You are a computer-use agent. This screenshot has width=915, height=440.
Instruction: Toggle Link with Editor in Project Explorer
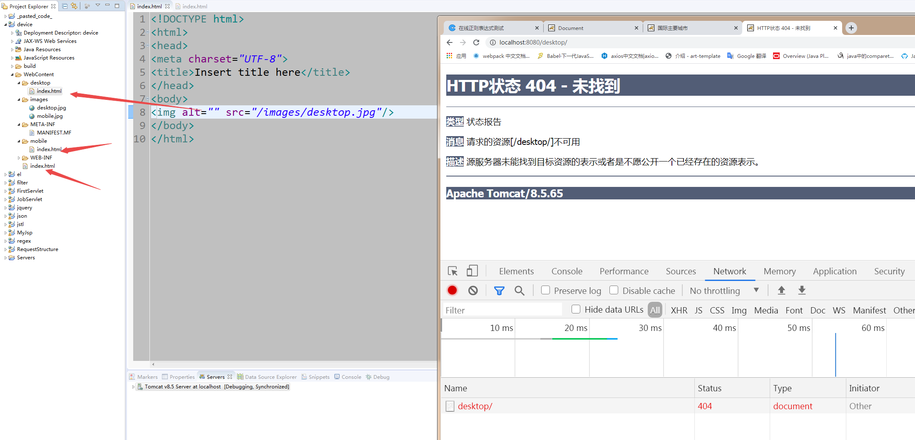pyautogui.click(x=74, y=6)
